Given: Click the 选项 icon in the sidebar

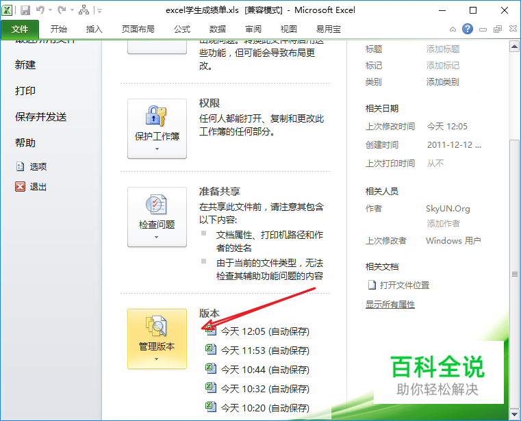Looking at the screenshot, I should point(20,166).
